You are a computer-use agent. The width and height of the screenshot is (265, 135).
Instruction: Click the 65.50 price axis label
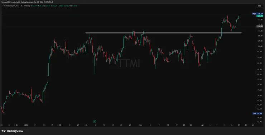tap(260, 105)
